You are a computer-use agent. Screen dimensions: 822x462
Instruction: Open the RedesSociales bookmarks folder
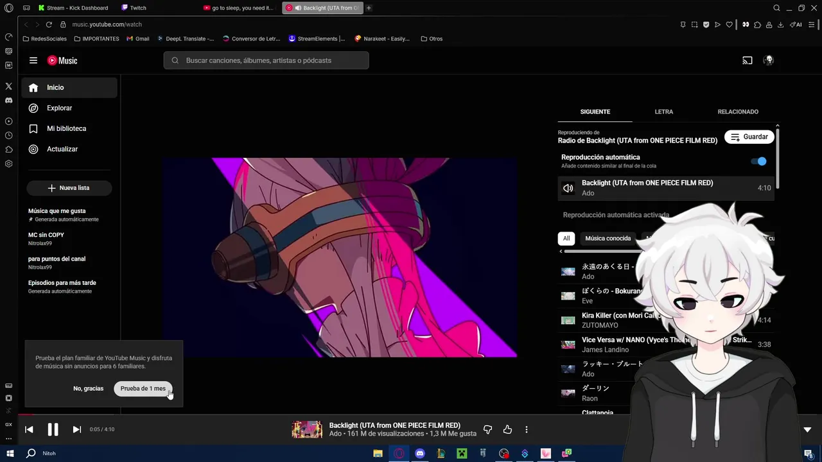point(44,38)
